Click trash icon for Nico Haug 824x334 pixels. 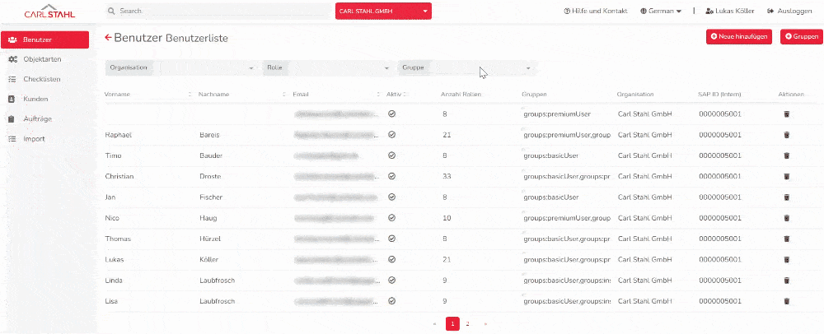click(x=786, y=218)
